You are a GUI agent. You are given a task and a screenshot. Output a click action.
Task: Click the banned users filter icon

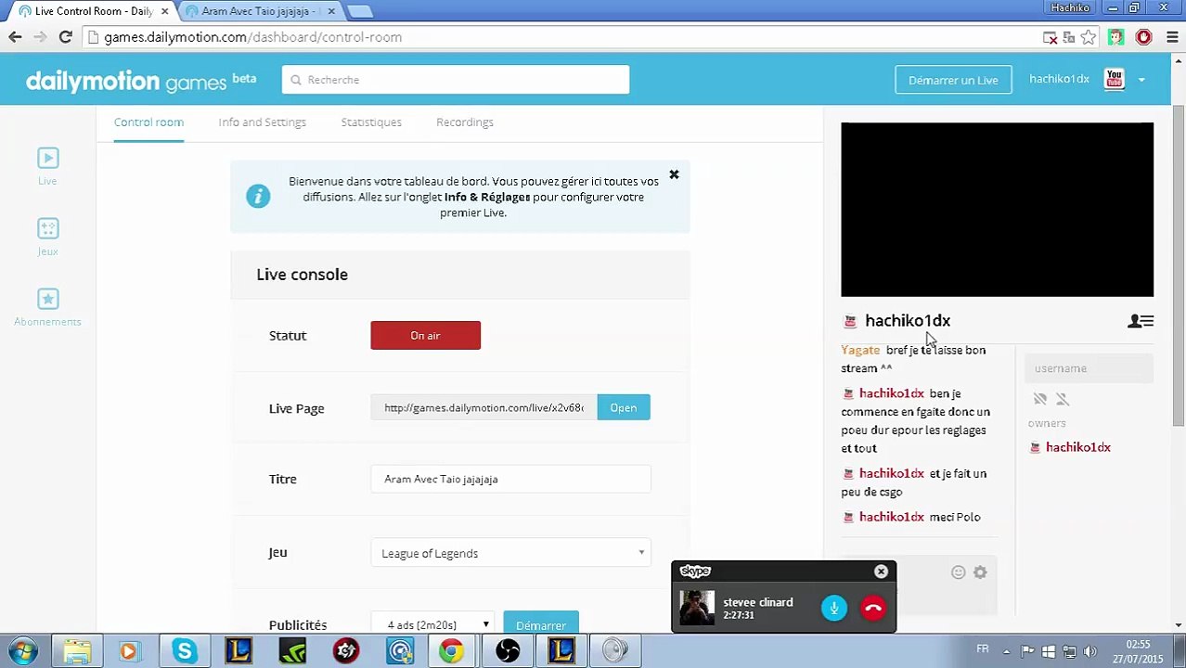tap(1063, 399)
